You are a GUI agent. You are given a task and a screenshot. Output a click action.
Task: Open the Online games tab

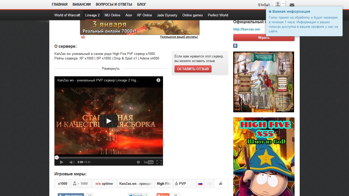pos(193,15)
